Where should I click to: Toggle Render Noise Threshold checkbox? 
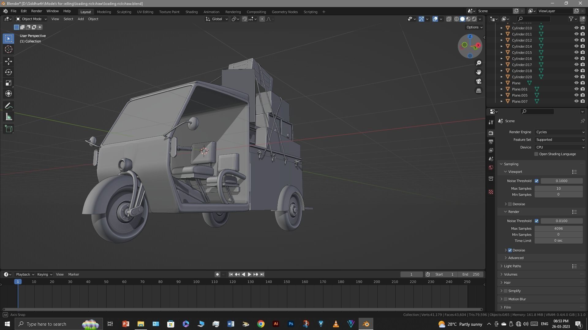click(537, 221)
